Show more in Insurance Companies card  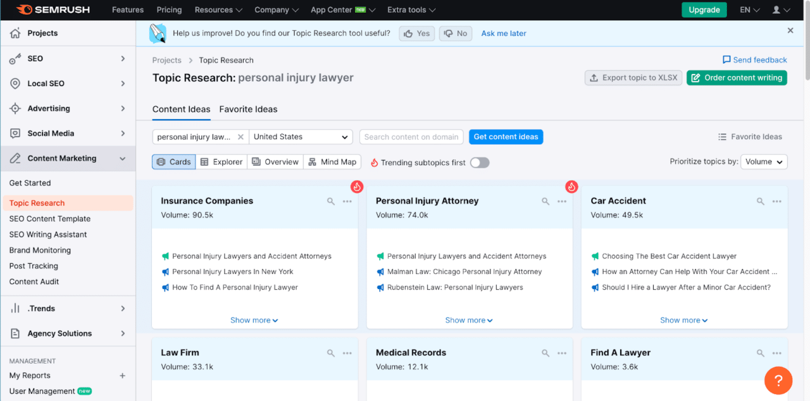254,320
